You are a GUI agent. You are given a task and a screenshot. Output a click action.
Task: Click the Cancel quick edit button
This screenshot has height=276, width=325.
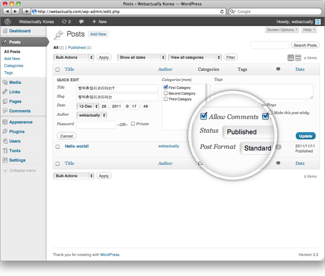coord(67,136)
